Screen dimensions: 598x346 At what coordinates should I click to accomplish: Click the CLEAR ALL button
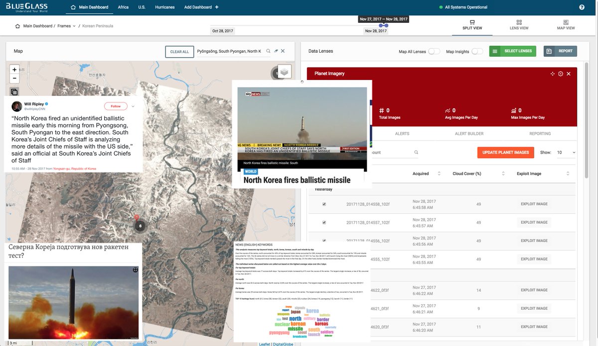[x=179, y=52]
